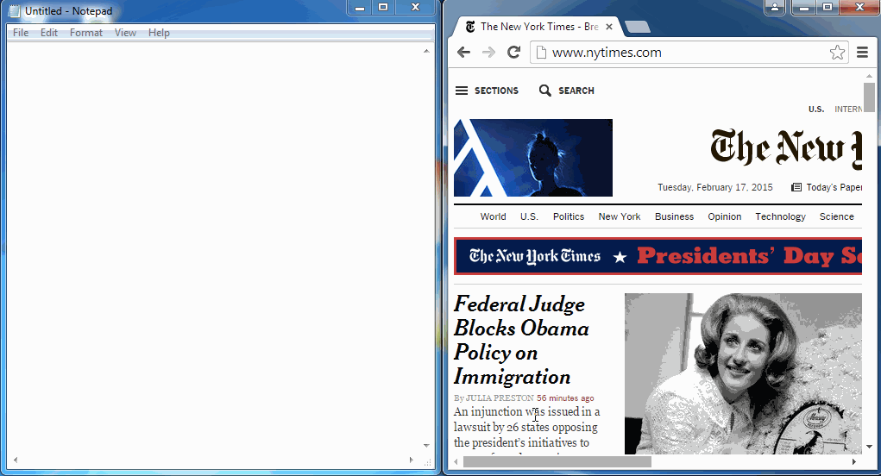The image size is (881, 476).
Task: Open Notepad Edit menu
Action: [x=49, y=33]
